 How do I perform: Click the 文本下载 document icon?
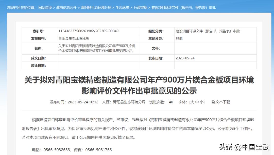tap(213, 102)
